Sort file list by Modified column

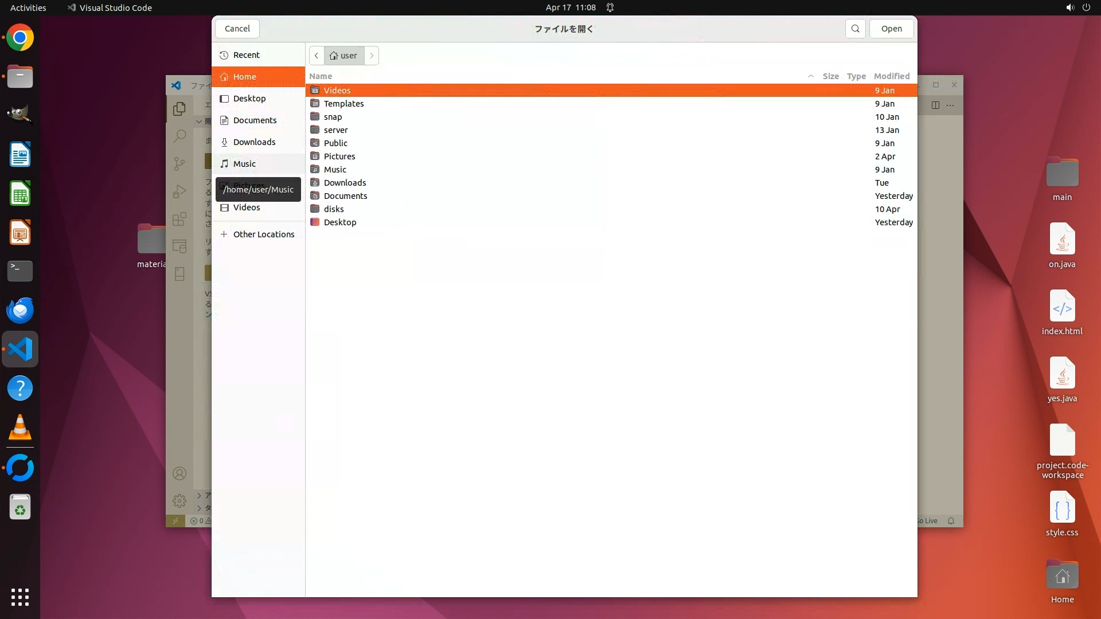tap(891, 76)
